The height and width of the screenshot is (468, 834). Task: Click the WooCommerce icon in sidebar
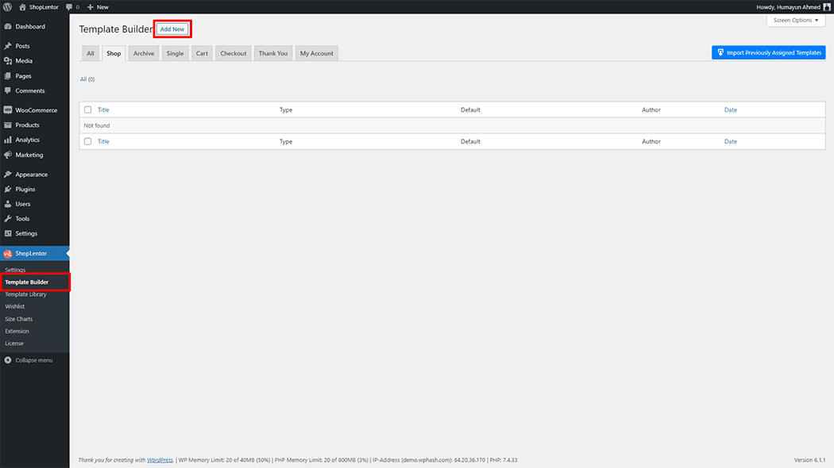[x=8, y=110]
